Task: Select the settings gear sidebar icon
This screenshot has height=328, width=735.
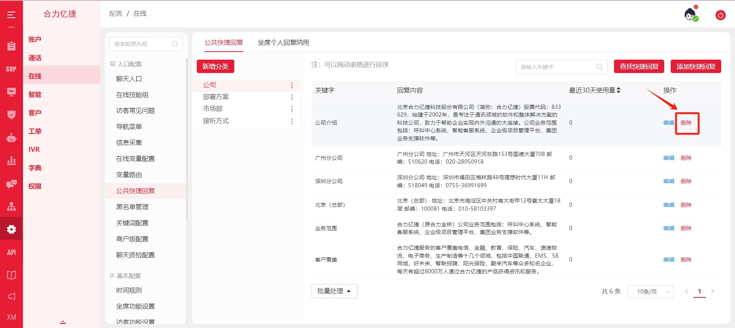Action: pyautogui.click(x=11, y=229)
